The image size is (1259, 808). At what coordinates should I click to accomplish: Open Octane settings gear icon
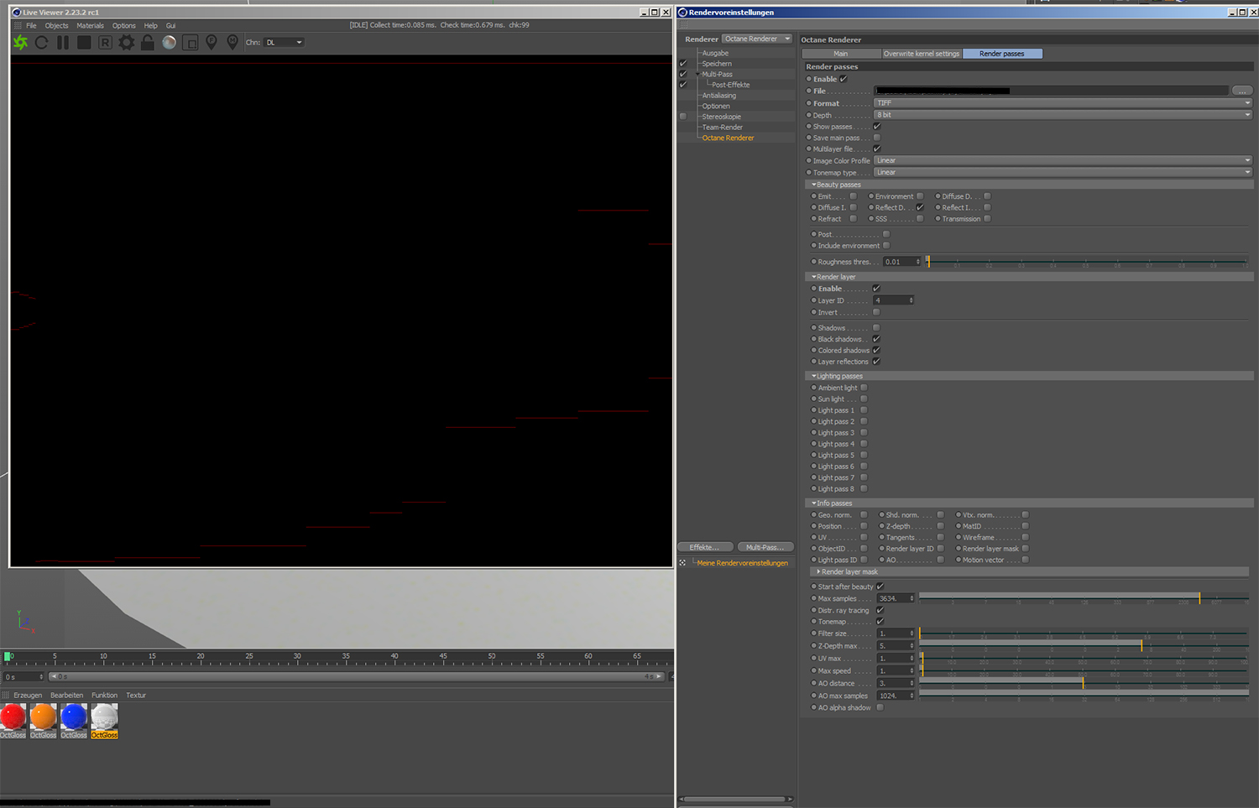[126, 42]
